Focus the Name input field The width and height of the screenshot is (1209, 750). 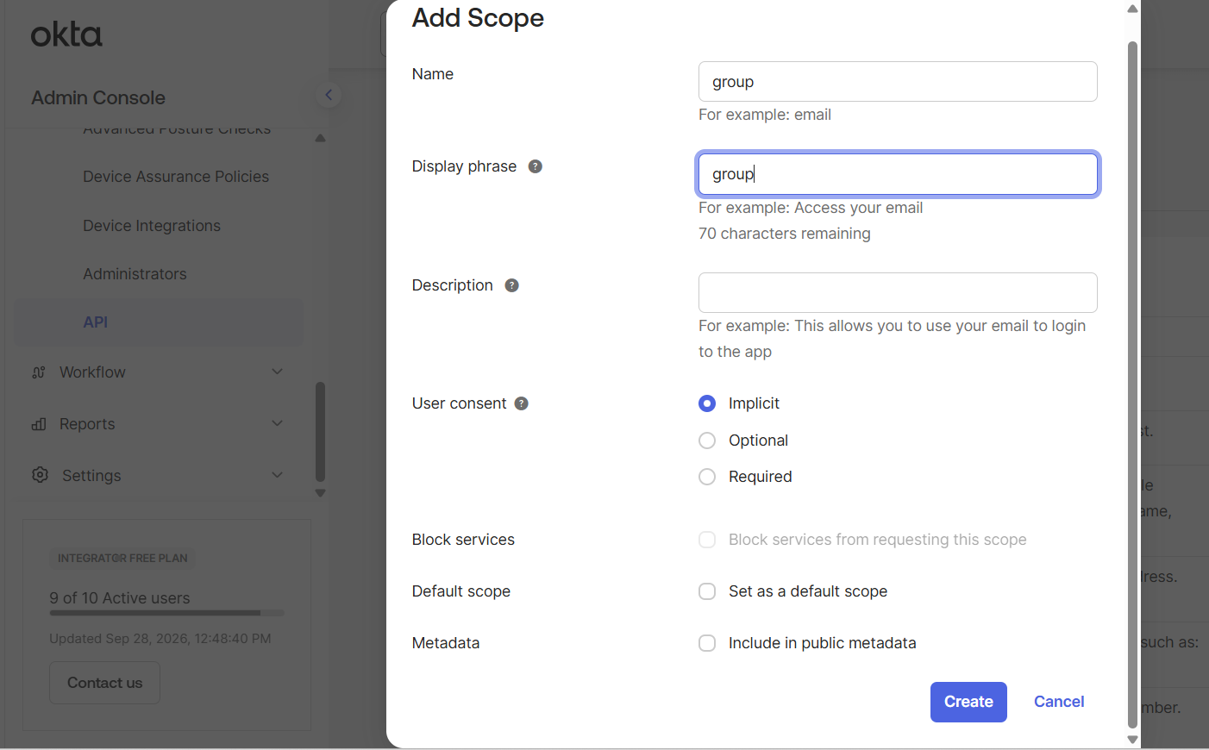pos(898,81)
